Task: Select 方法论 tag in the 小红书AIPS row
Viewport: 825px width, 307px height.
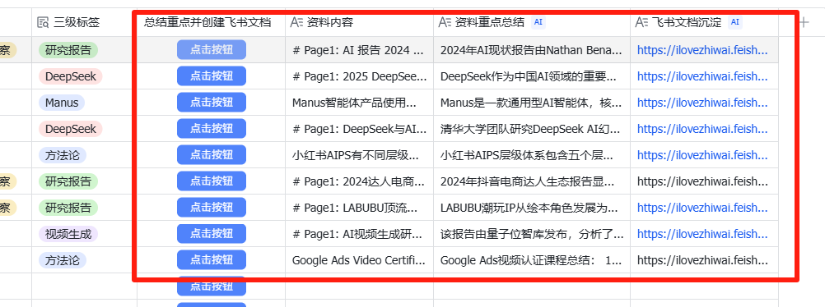Action: tap(62, 155)
